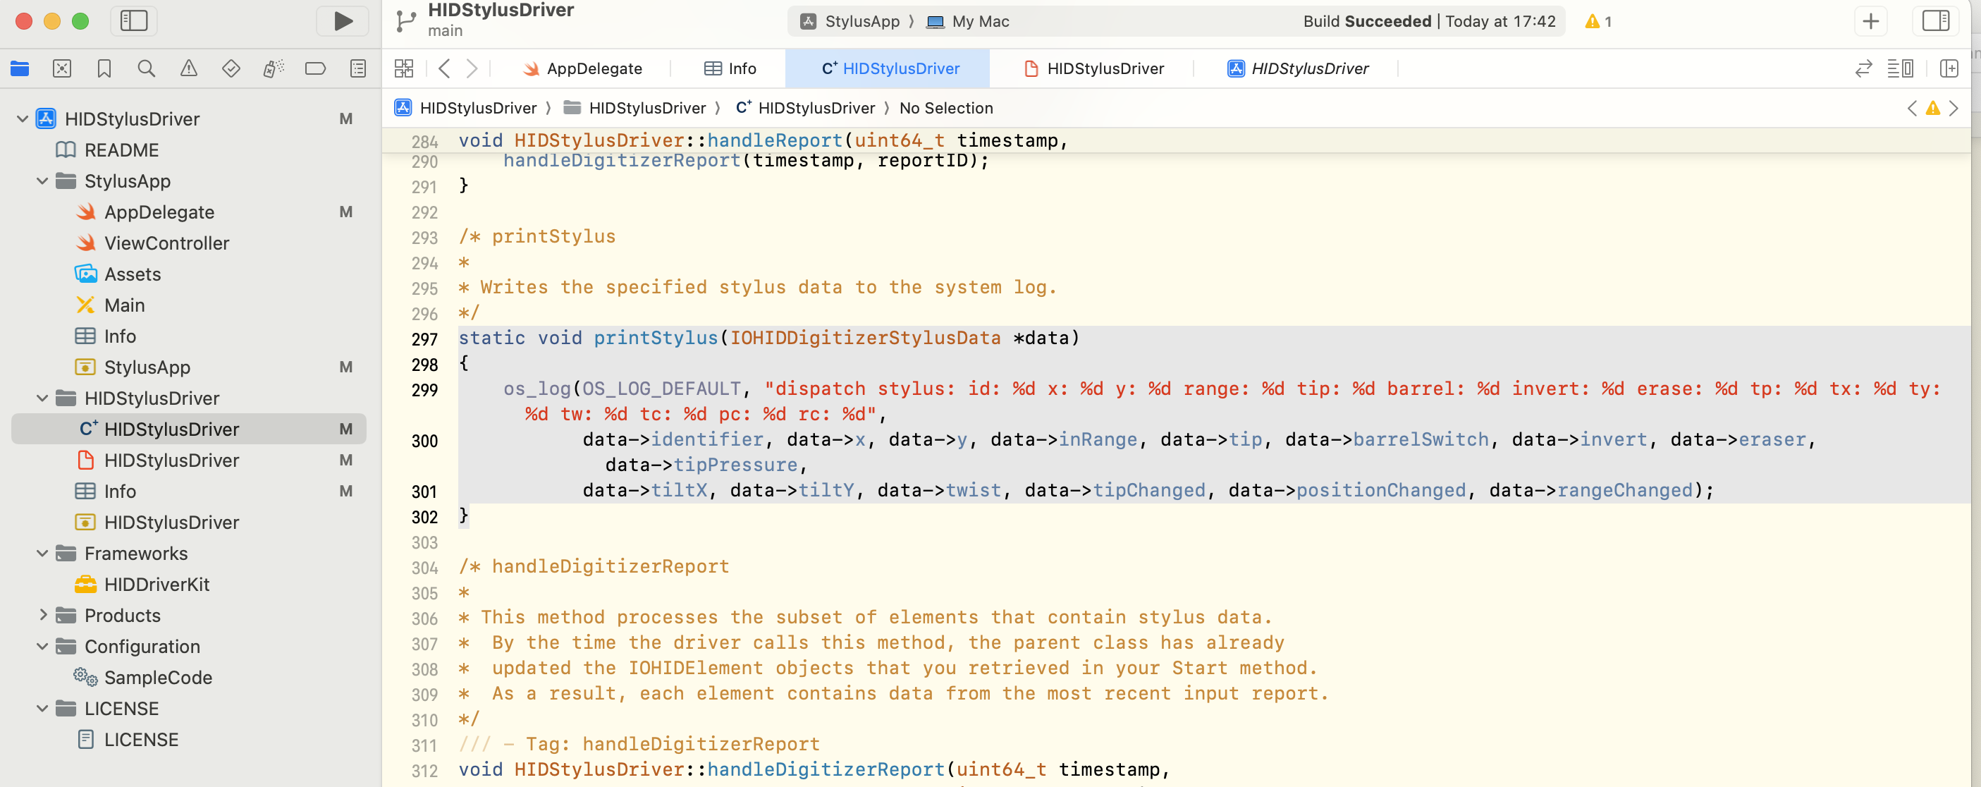Click HIDStylusDriver project in jump bar

[466, 109]
